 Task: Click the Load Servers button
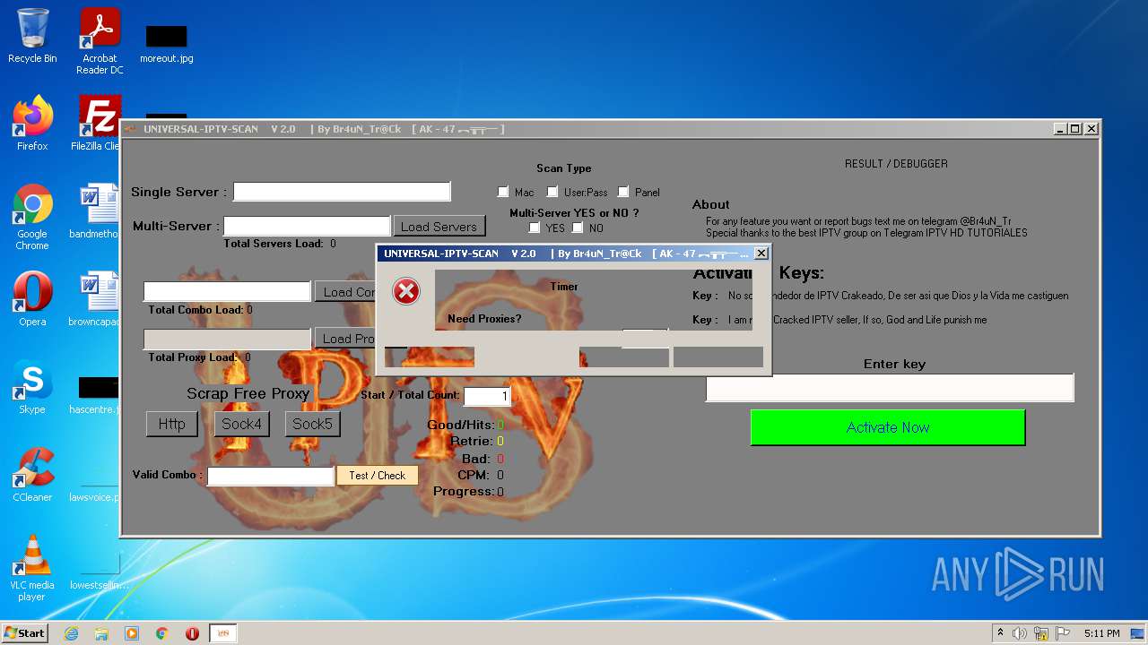click(439, 227)
